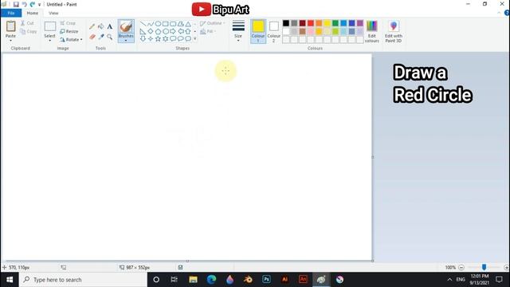Click the Crop button
510x287 pixels.
tap(68, 23)
